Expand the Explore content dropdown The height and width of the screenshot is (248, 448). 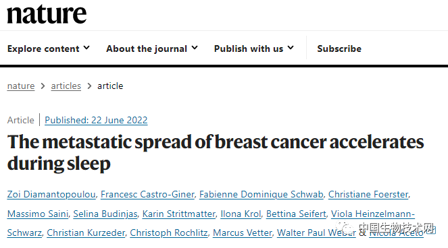[49, 49]
